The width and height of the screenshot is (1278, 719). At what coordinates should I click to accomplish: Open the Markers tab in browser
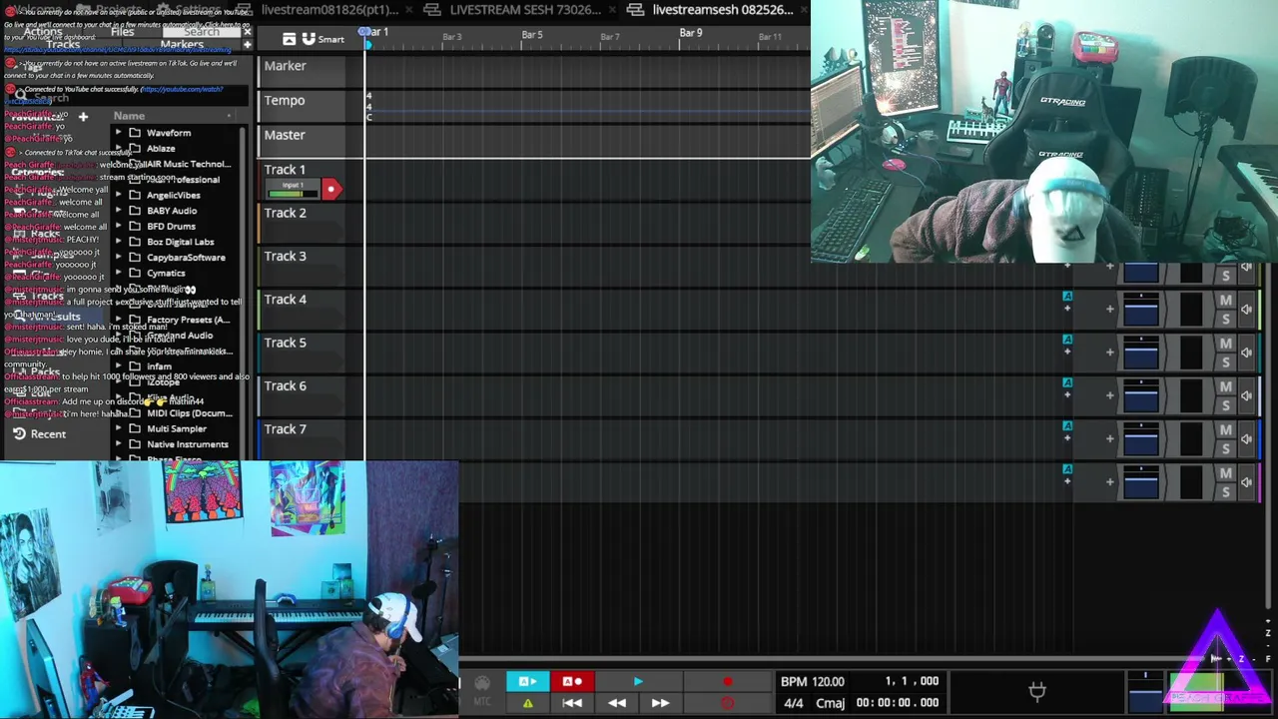182,44
